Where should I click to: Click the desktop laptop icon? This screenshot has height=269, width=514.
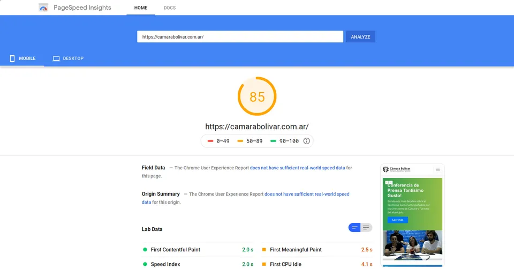pyautogui.click(x=56, y=58)
